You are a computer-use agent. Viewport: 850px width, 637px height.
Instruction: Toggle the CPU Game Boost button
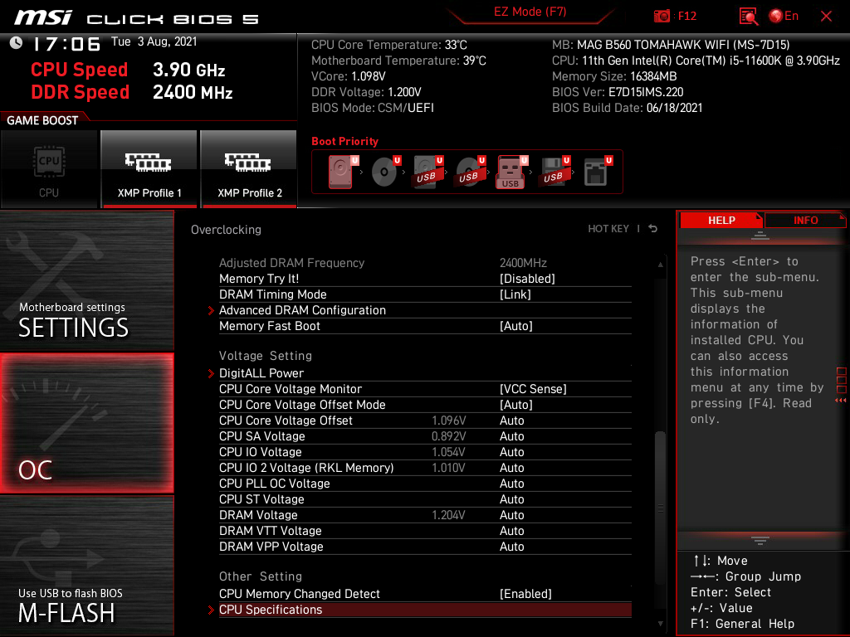49,169
